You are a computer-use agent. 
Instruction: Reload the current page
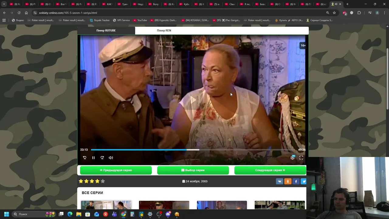coord(19,13)
